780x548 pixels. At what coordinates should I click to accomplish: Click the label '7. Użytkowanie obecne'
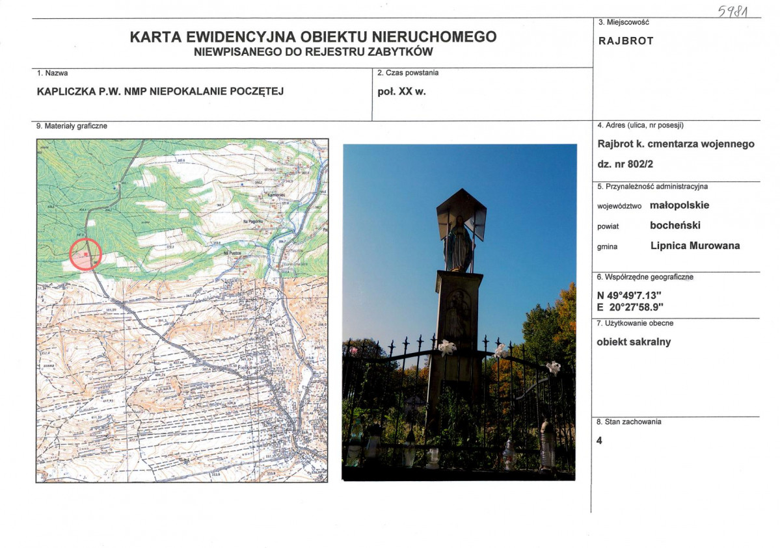635,323
